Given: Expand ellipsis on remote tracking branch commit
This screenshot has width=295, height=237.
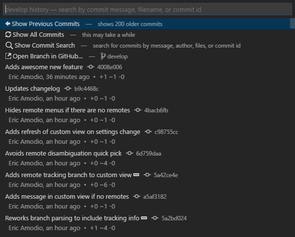Looking at the screenshot, I should [136, 175].
